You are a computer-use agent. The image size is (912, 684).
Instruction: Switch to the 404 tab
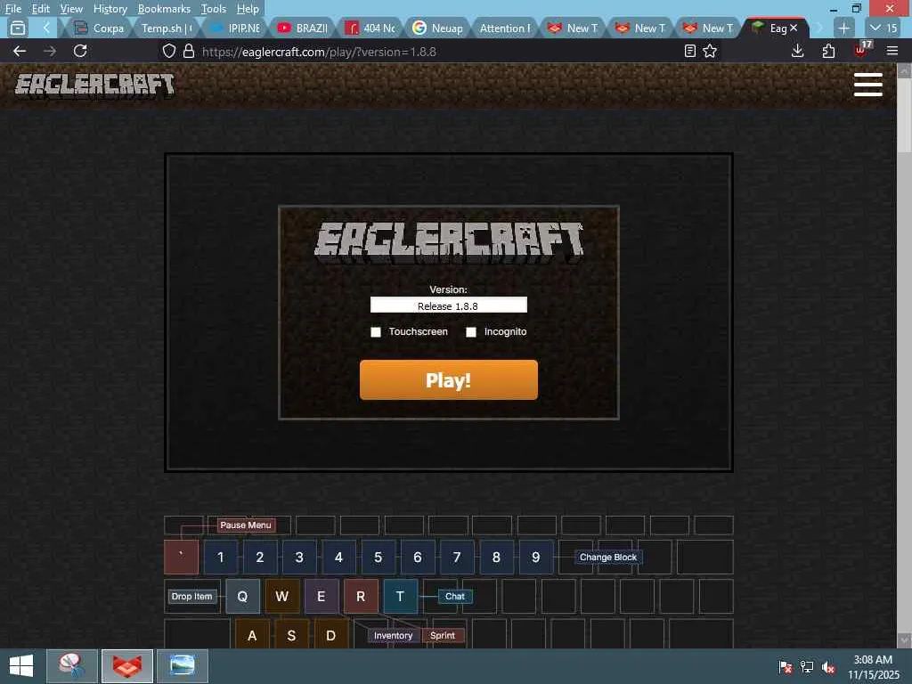click(370, 28)
